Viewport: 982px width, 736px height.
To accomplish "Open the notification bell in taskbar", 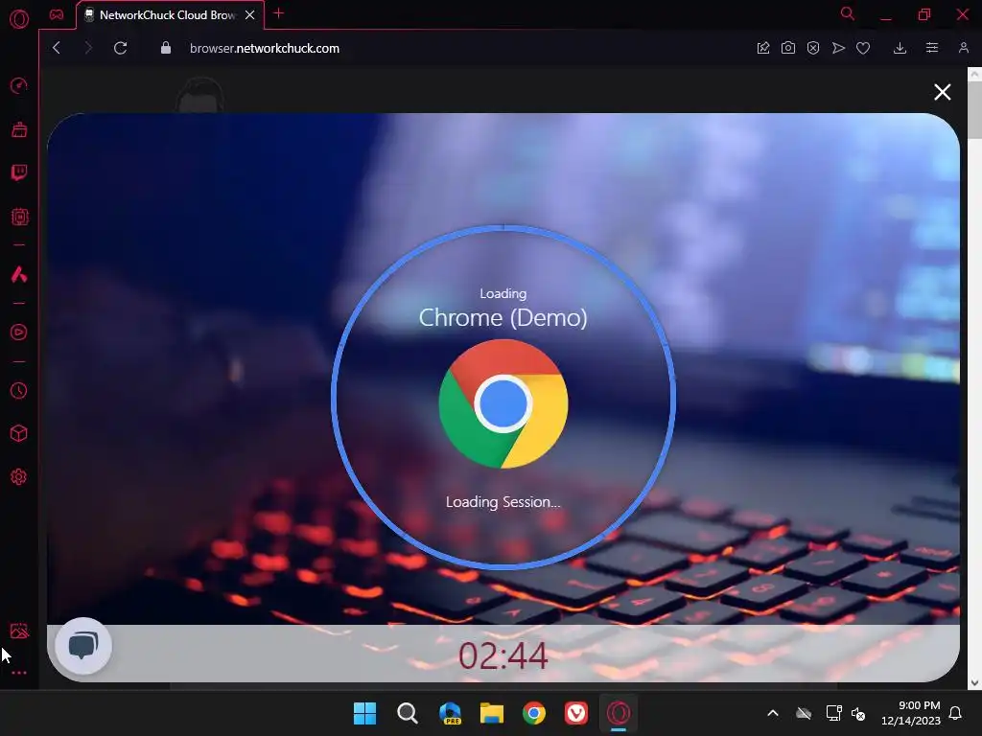I will pyautogui.click(x=955, y=713).
